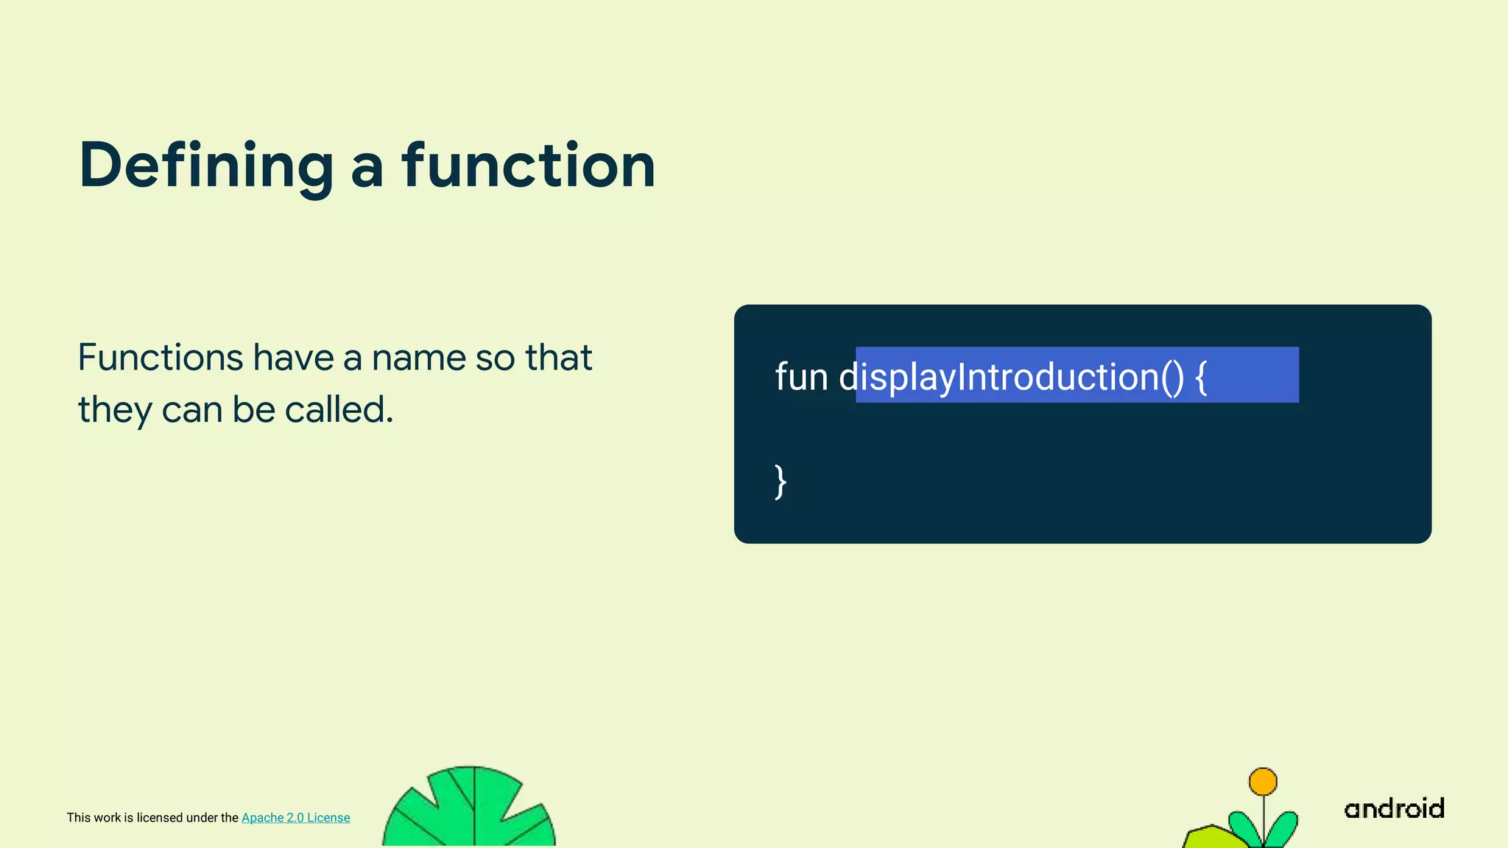This screenshot has width=1508, height=848.
Task: Select the closing curly brace in code
Action: pyautogui.click(x=781, y=482)
